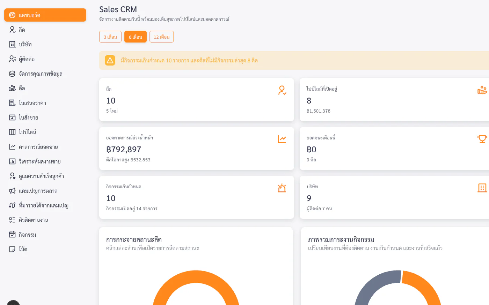489x305 pixels.
Task: Click the Sales CRM page title
Action: point(118,9)
